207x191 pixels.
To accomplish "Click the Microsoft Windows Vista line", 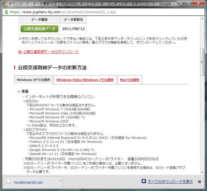I will (62, 113).
